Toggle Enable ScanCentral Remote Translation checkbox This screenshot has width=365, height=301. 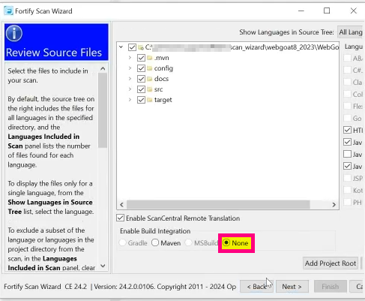(120, 218)
